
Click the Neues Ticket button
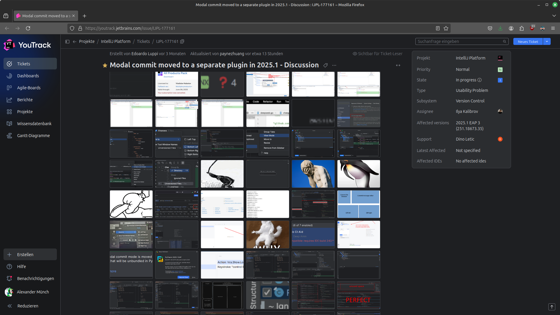coord(528,41)
